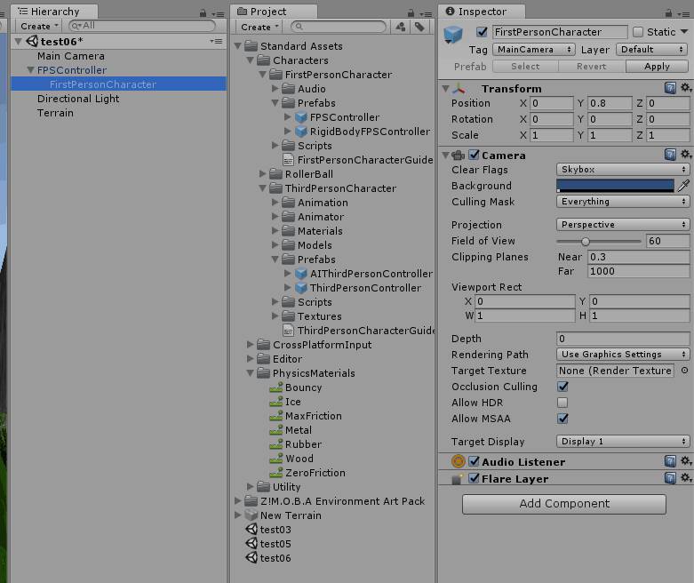This screenshot has width=694, height=583.
Task: Open the Project search by type icon
Action: pyautogui.click(x=401, y=27)
